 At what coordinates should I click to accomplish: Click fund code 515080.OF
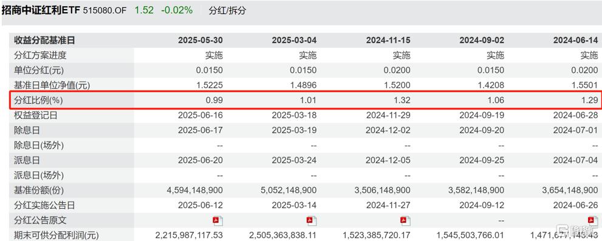(x=104, y=10)
